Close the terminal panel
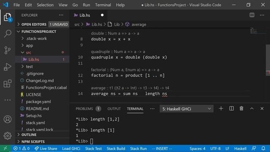This screenshot has height=152, width=270. pyautogui.click(x=262, y=109)
